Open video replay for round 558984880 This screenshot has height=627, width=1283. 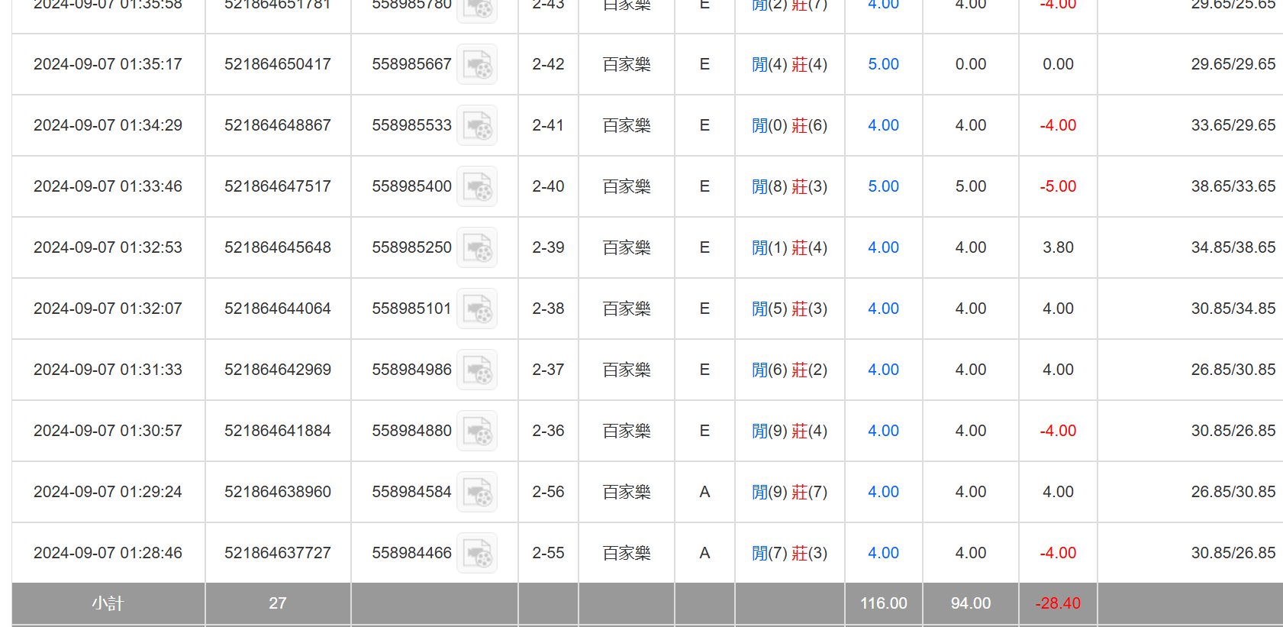tap(477, 431)
